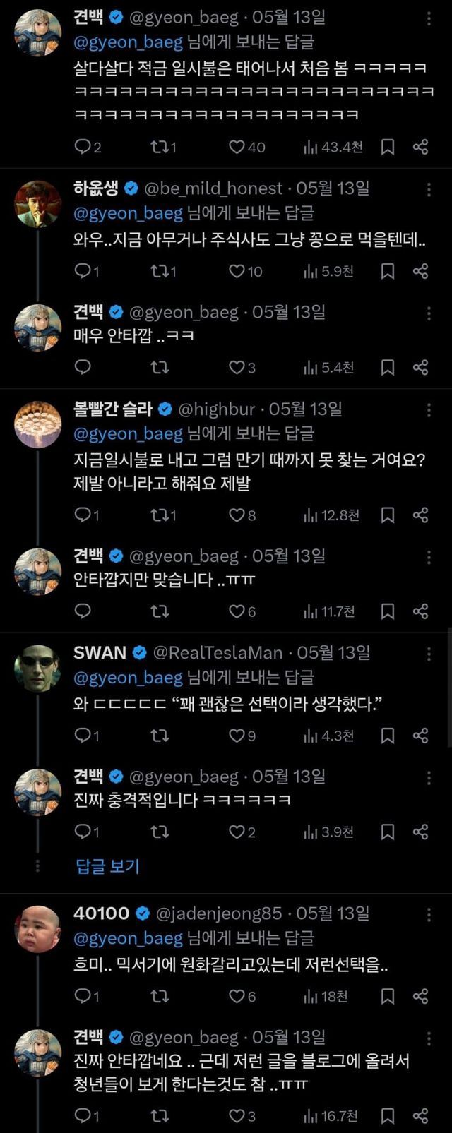Share the 40100 tweet
The width and height of the screenshot is (452, 1133).
click(421, 996)
